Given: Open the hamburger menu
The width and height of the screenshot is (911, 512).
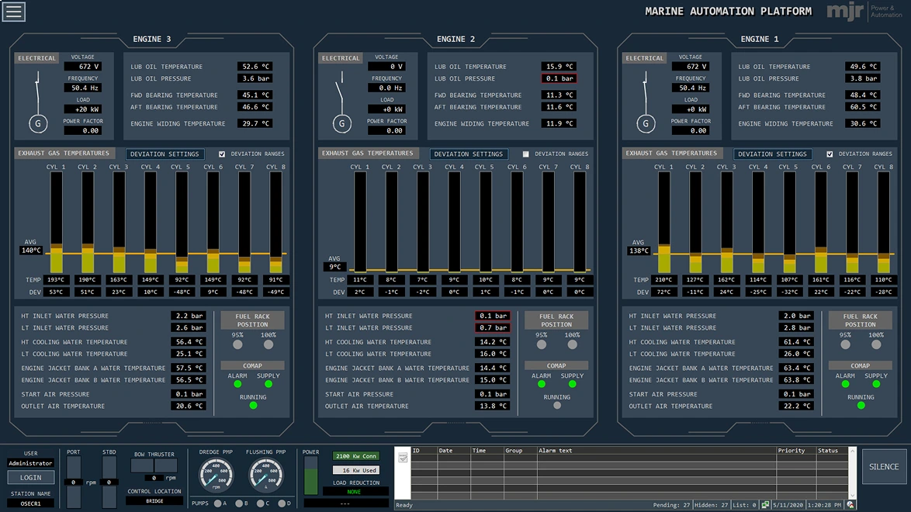Looking at the screenshot, I should [x=13, y=11].
